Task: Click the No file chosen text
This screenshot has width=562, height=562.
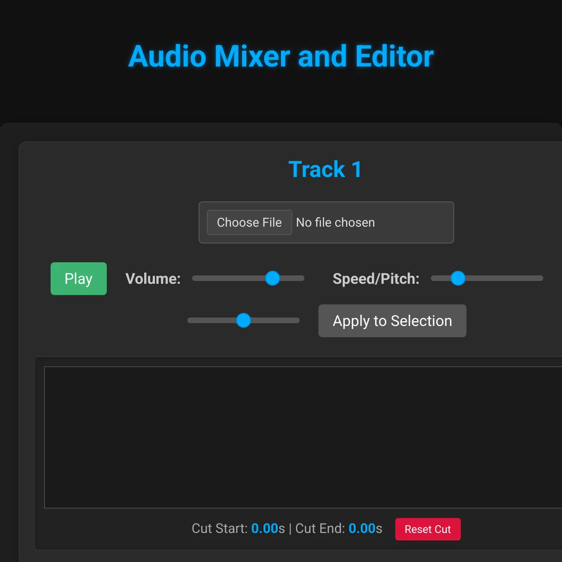Action: tap(335, 222)
